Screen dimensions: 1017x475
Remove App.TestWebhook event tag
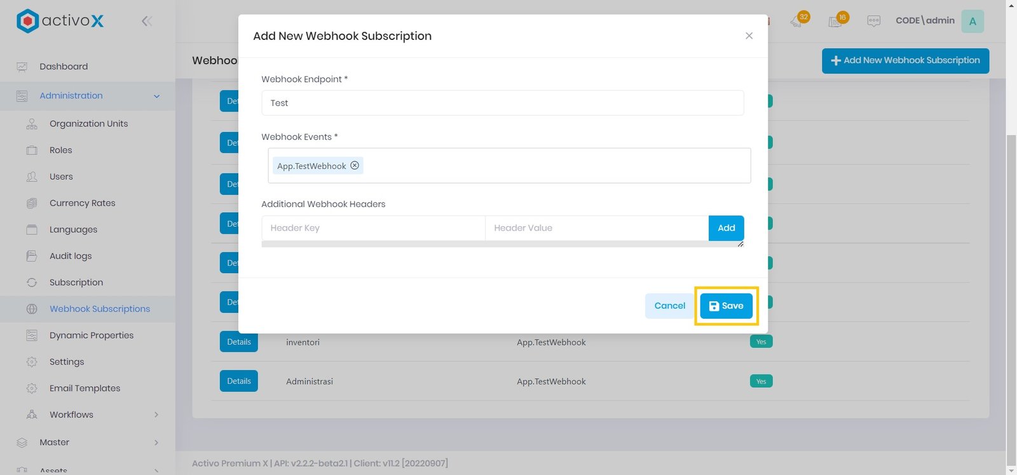coord(355,165)
